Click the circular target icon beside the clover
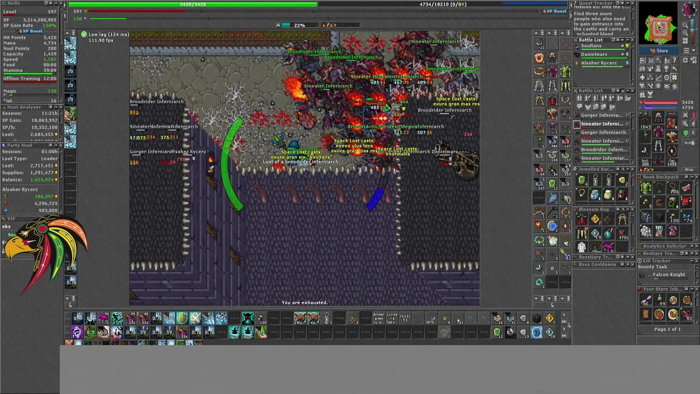Viewport: 700px width, 394px height. 666,78
